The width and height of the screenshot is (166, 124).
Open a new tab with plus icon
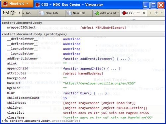pyautogui.click(x=156, y=13)
